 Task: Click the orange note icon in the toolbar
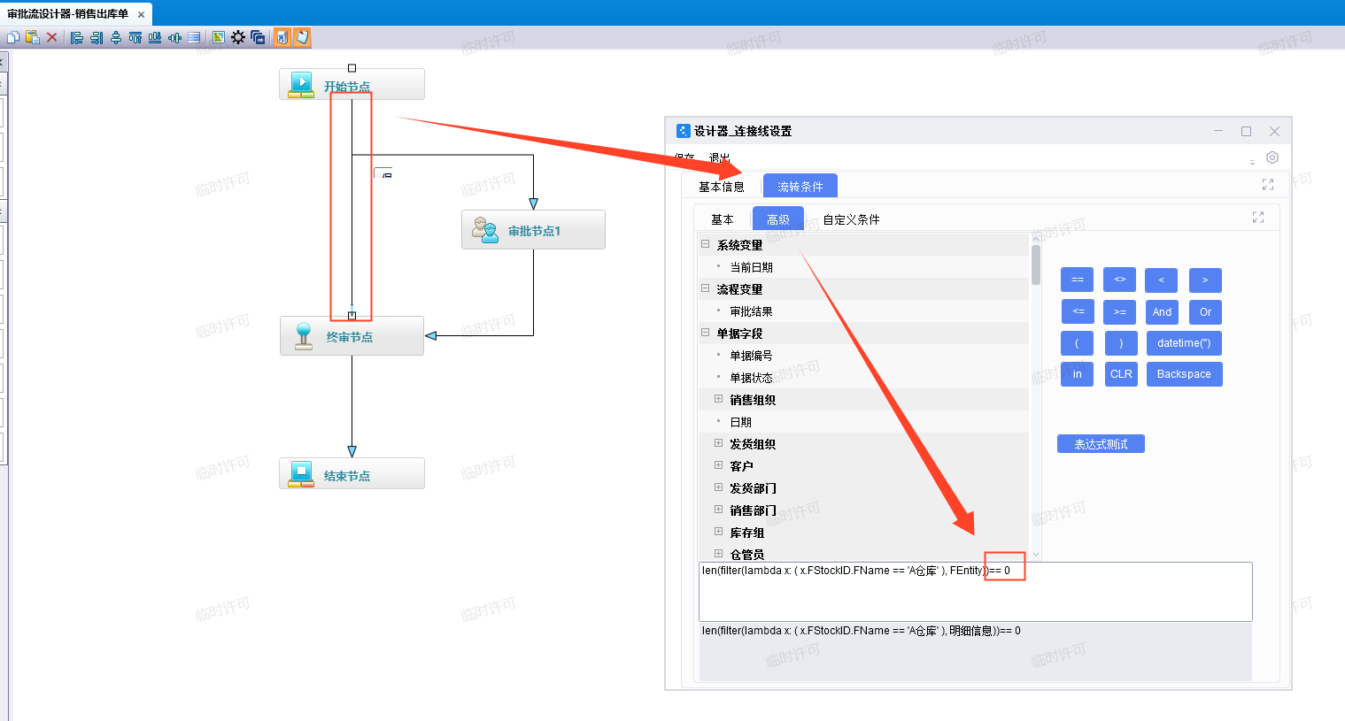[x=302, y=37]
